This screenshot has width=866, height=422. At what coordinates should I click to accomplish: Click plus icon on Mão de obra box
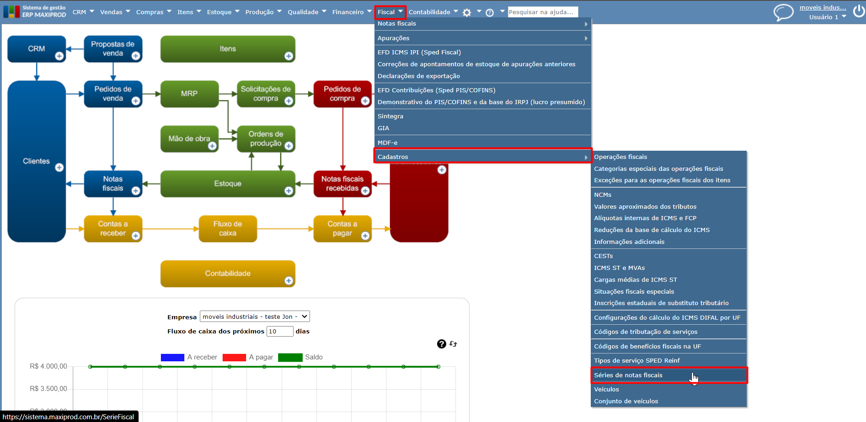pyautogui.click(x=212, y=146)
